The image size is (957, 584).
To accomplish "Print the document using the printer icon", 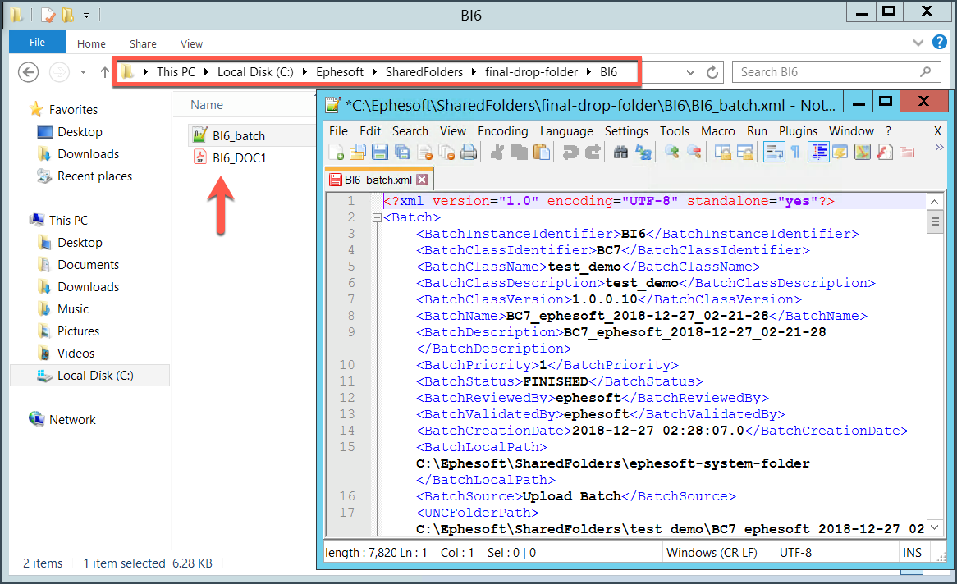I will (469, 152).
